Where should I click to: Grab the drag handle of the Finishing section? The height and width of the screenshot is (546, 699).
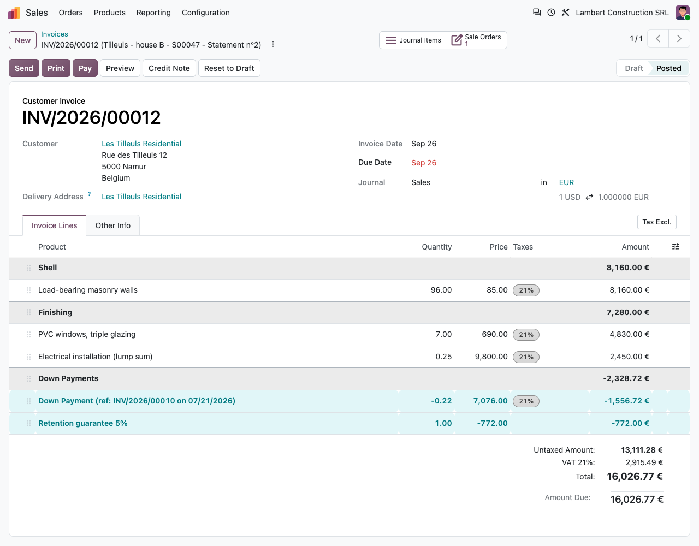[x=28, y=313]
